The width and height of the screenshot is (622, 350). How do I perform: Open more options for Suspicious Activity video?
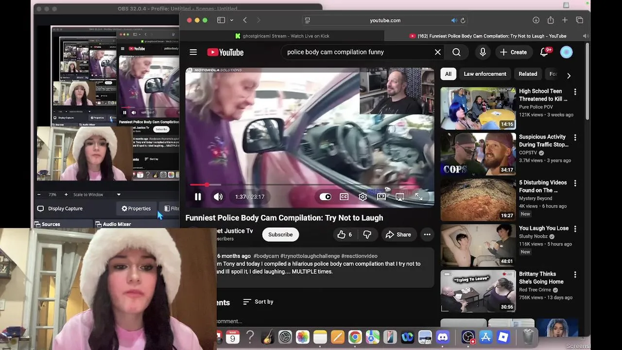click(575, 138)
